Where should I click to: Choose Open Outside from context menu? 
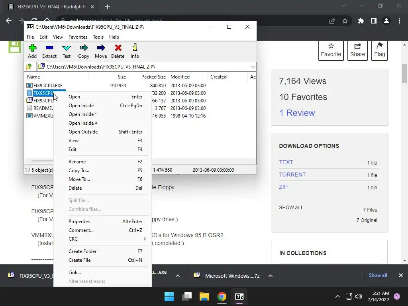[x=102, y=132]
